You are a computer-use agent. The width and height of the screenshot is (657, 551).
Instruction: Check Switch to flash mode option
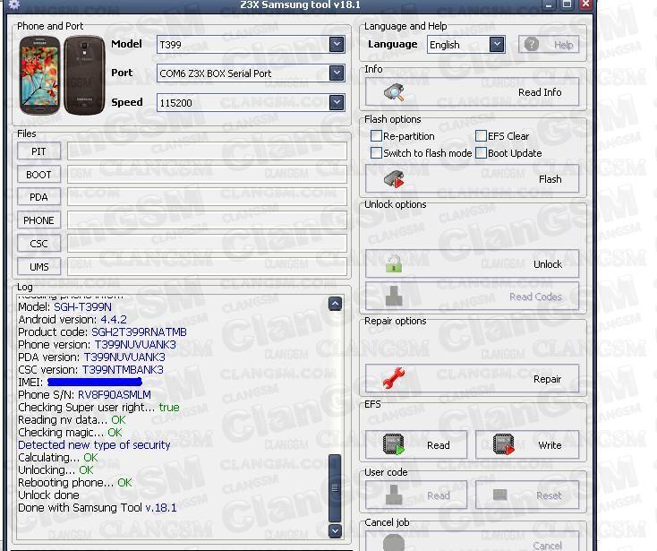[376, 152]
